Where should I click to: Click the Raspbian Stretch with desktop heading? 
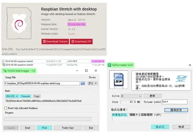(x=69, y=9)
